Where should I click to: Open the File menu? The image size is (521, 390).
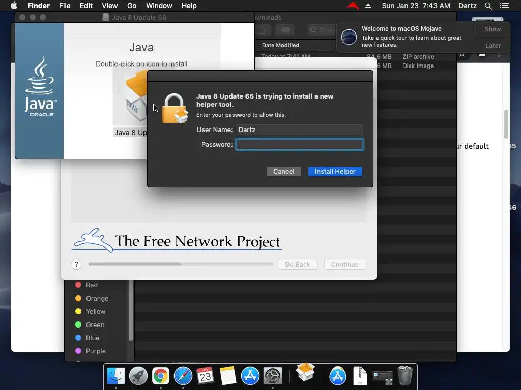tap(65, 6)
